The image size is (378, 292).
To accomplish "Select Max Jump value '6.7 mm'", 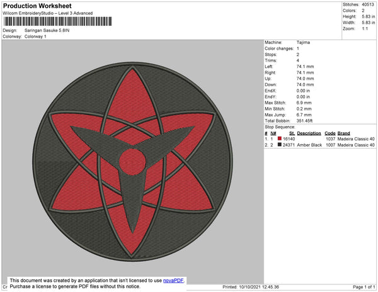I will coord(304,115).
